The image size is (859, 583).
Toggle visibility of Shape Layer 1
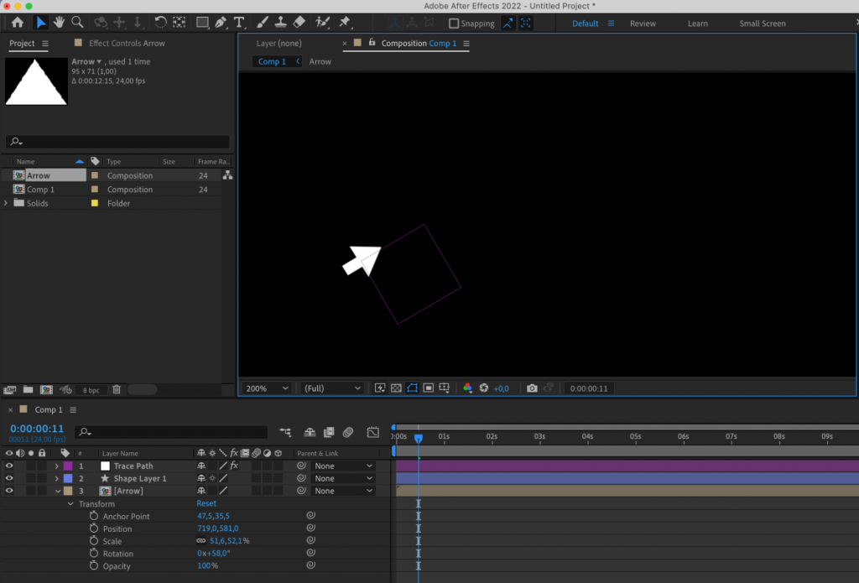[8, 478]
